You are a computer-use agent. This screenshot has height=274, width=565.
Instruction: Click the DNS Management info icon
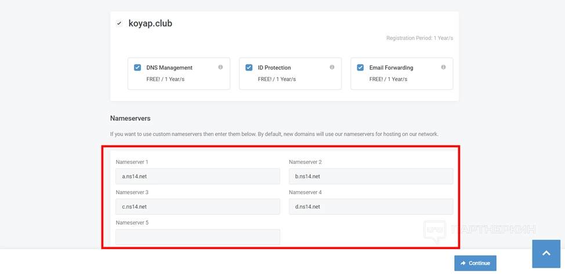coord(220,67)
